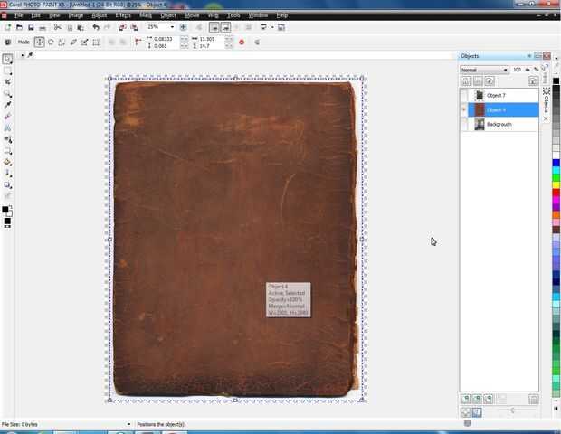Open the File menu
The height and width of the screenshot is (434, 561).
tap(19, 15)
